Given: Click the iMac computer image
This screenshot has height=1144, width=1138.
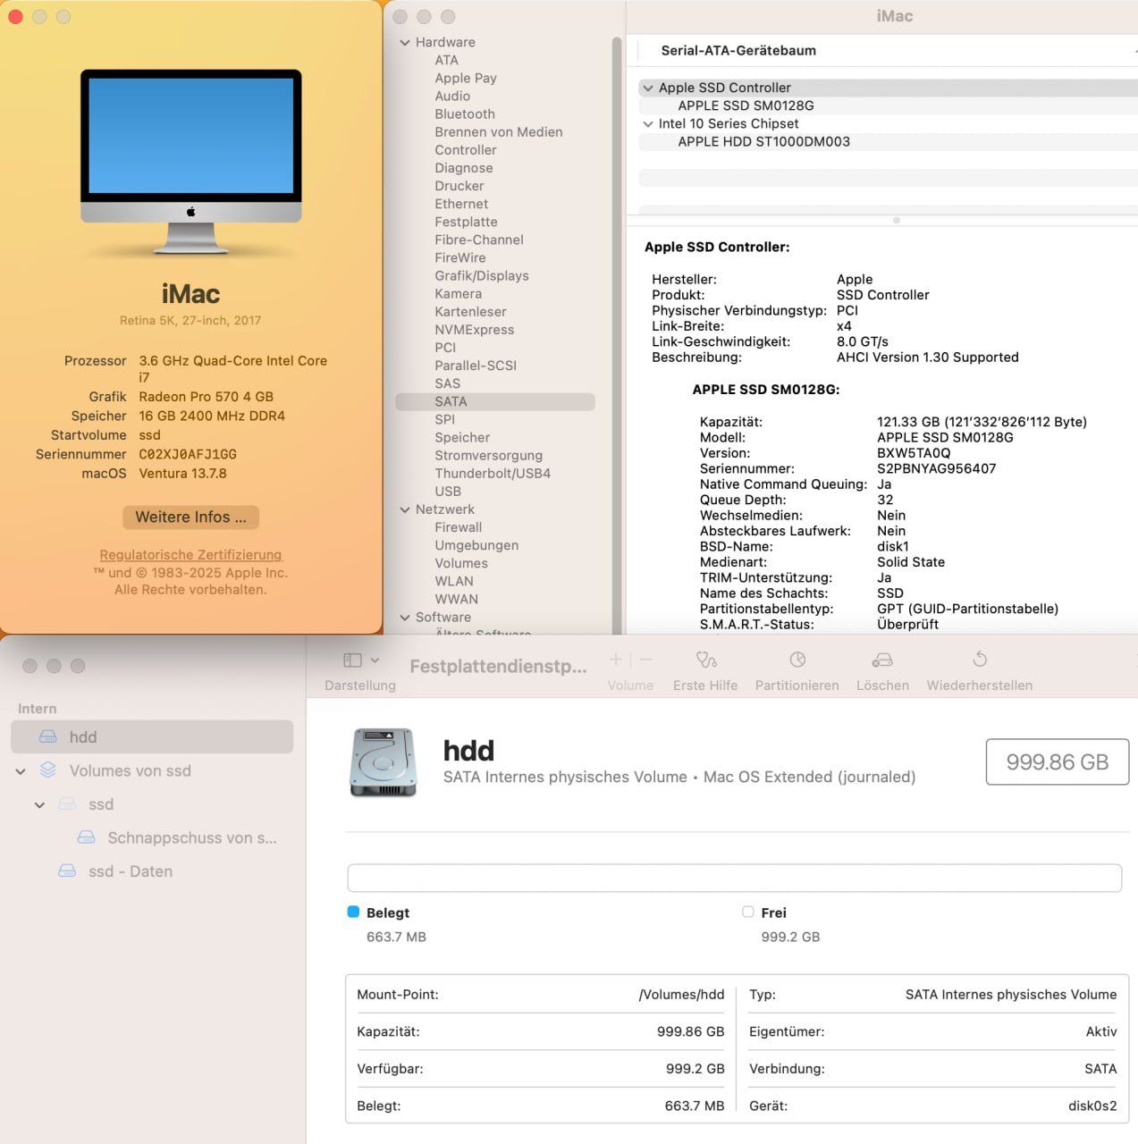Looking at the screenshot, I should click(x=190, y=163).
